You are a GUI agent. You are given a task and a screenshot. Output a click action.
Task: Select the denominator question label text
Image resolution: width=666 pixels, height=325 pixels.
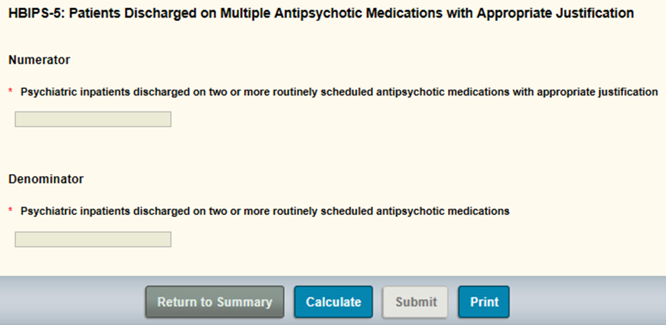(265, 212)
